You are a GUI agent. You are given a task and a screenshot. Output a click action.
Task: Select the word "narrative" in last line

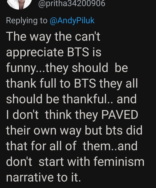(30, 177)
